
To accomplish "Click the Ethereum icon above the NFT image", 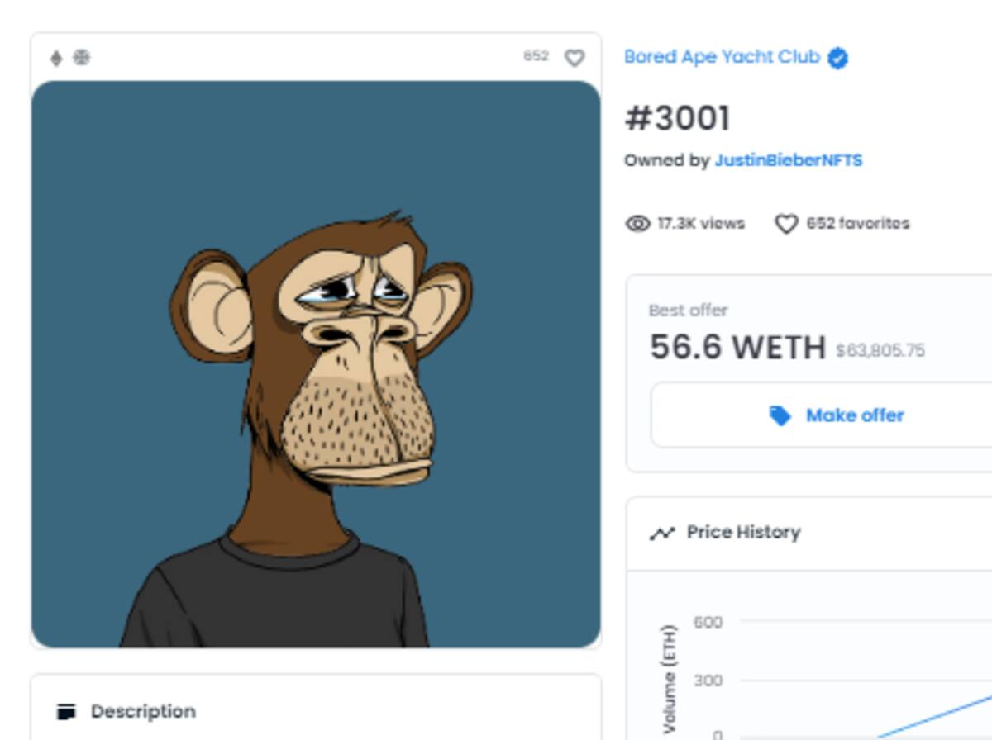I will tap(56, 58).
